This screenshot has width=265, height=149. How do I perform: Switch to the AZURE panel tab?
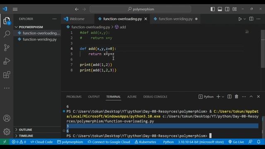132,96
